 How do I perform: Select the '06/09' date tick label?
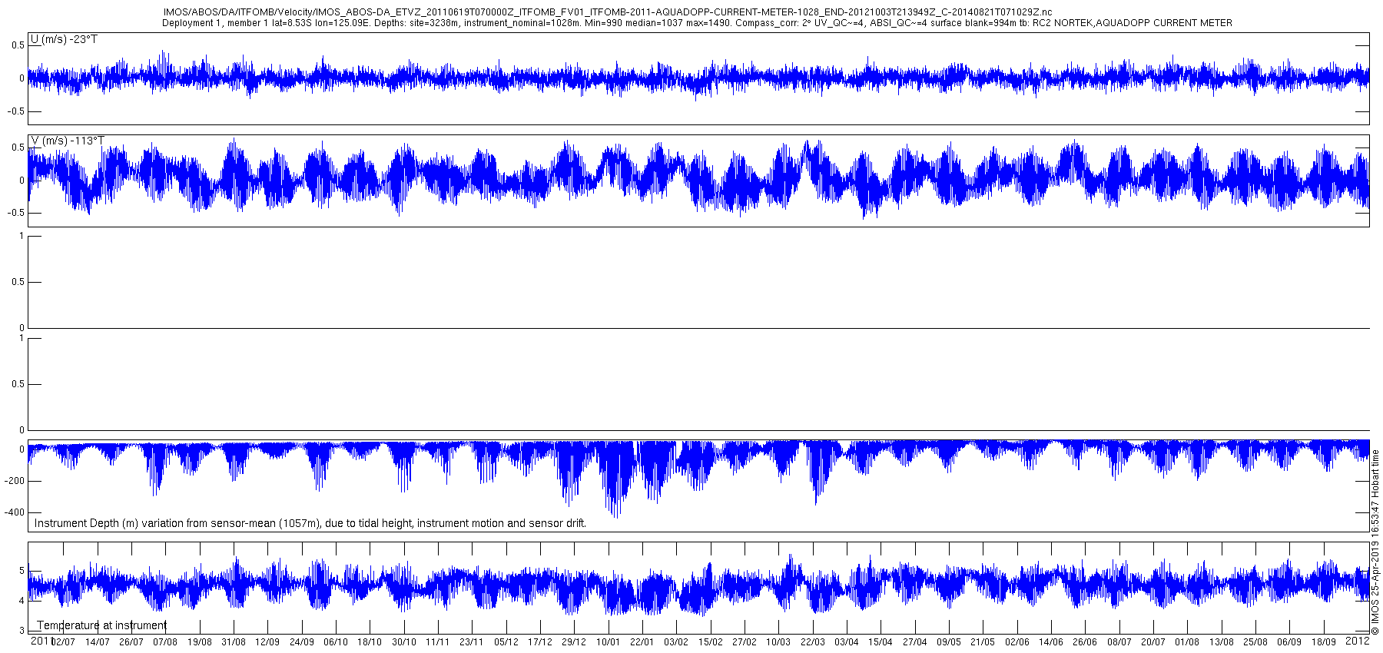(1289, 642)
